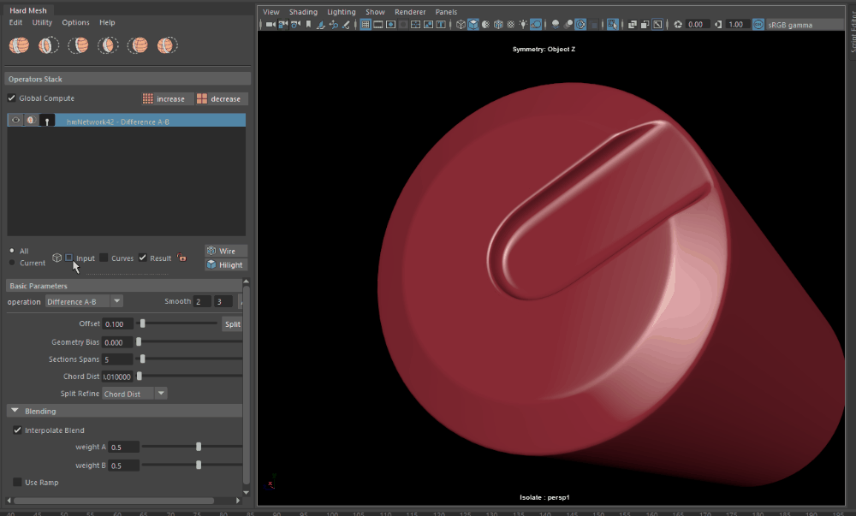Click the union boolean icon without dashed outline

19,45
